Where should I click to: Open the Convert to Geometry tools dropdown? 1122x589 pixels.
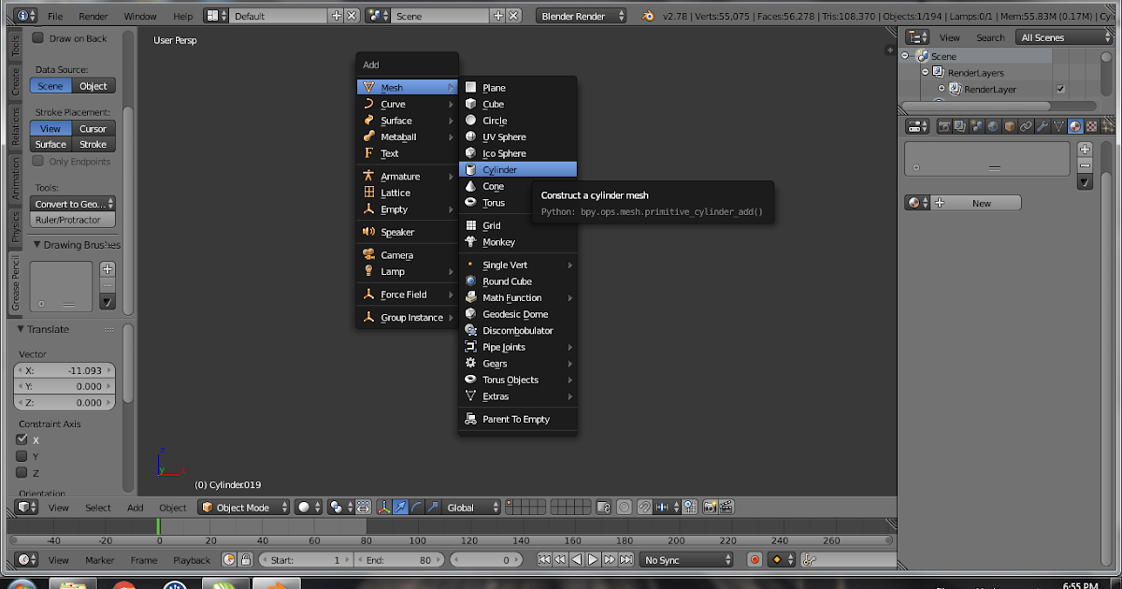pyautogui.click(x=73, y=204)
